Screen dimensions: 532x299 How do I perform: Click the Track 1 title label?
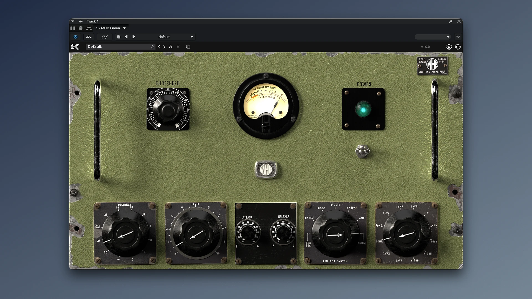point(93,21)
